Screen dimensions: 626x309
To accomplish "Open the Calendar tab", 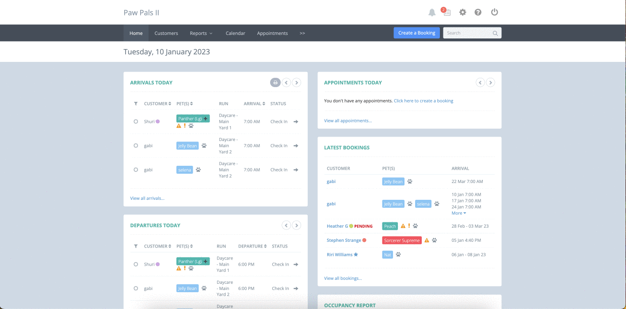I will [x=235, y=33].
